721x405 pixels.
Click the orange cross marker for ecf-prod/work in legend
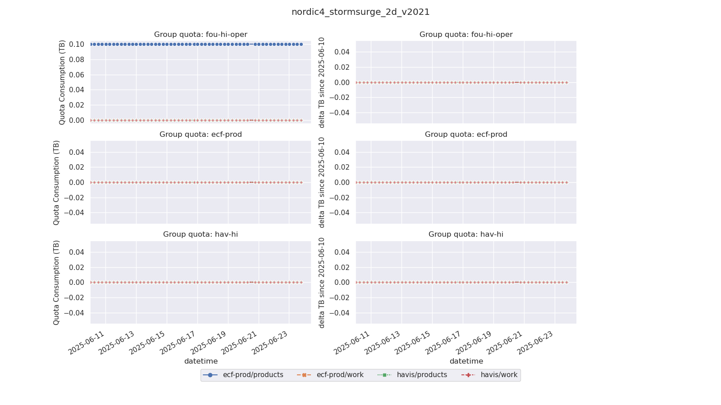coord(304,375)
